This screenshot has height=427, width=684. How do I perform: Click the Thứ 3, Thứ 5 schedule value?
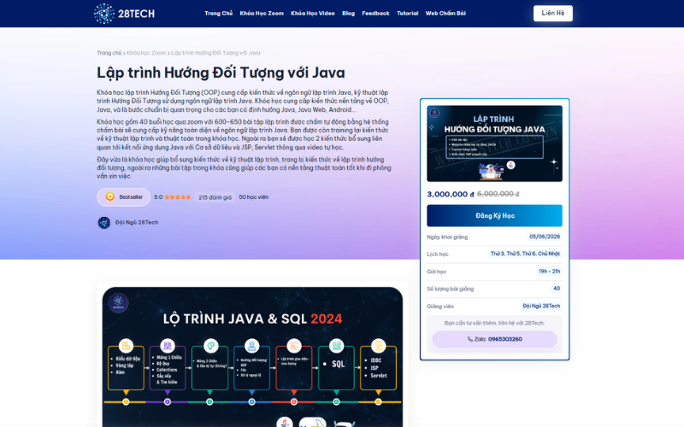[x=525, y=254]
